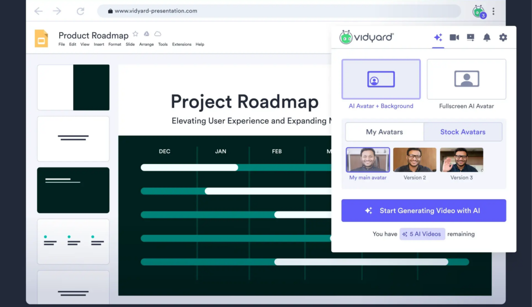Screen dimensions: 532x307
Task: Open the Help menu
Action: pos(200,45)
